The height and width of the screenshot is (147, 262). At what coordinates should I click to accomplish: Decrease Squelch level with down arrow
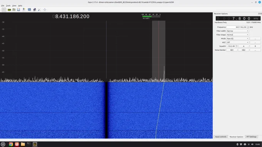click(236, 47)
